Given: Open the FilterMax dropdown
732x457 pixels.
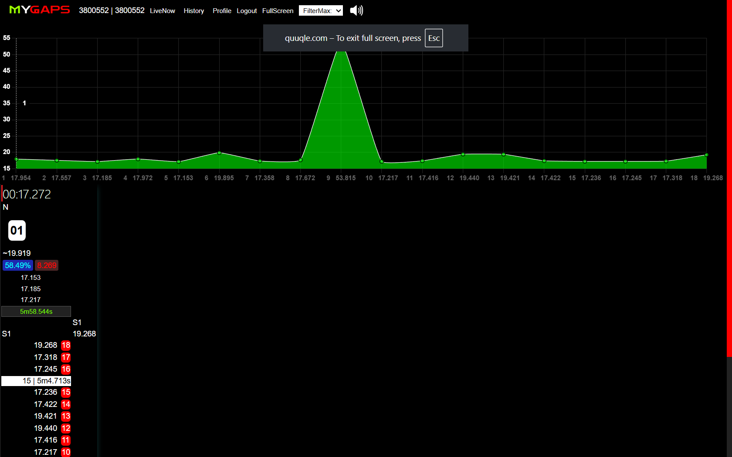Looking at the screenshot, I should (321, 10).
